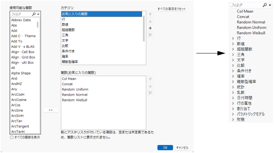The width and height of the screenshot is (274, 153).
Task: Move favorite function up with arrow icon
Action: pos(150,79)
